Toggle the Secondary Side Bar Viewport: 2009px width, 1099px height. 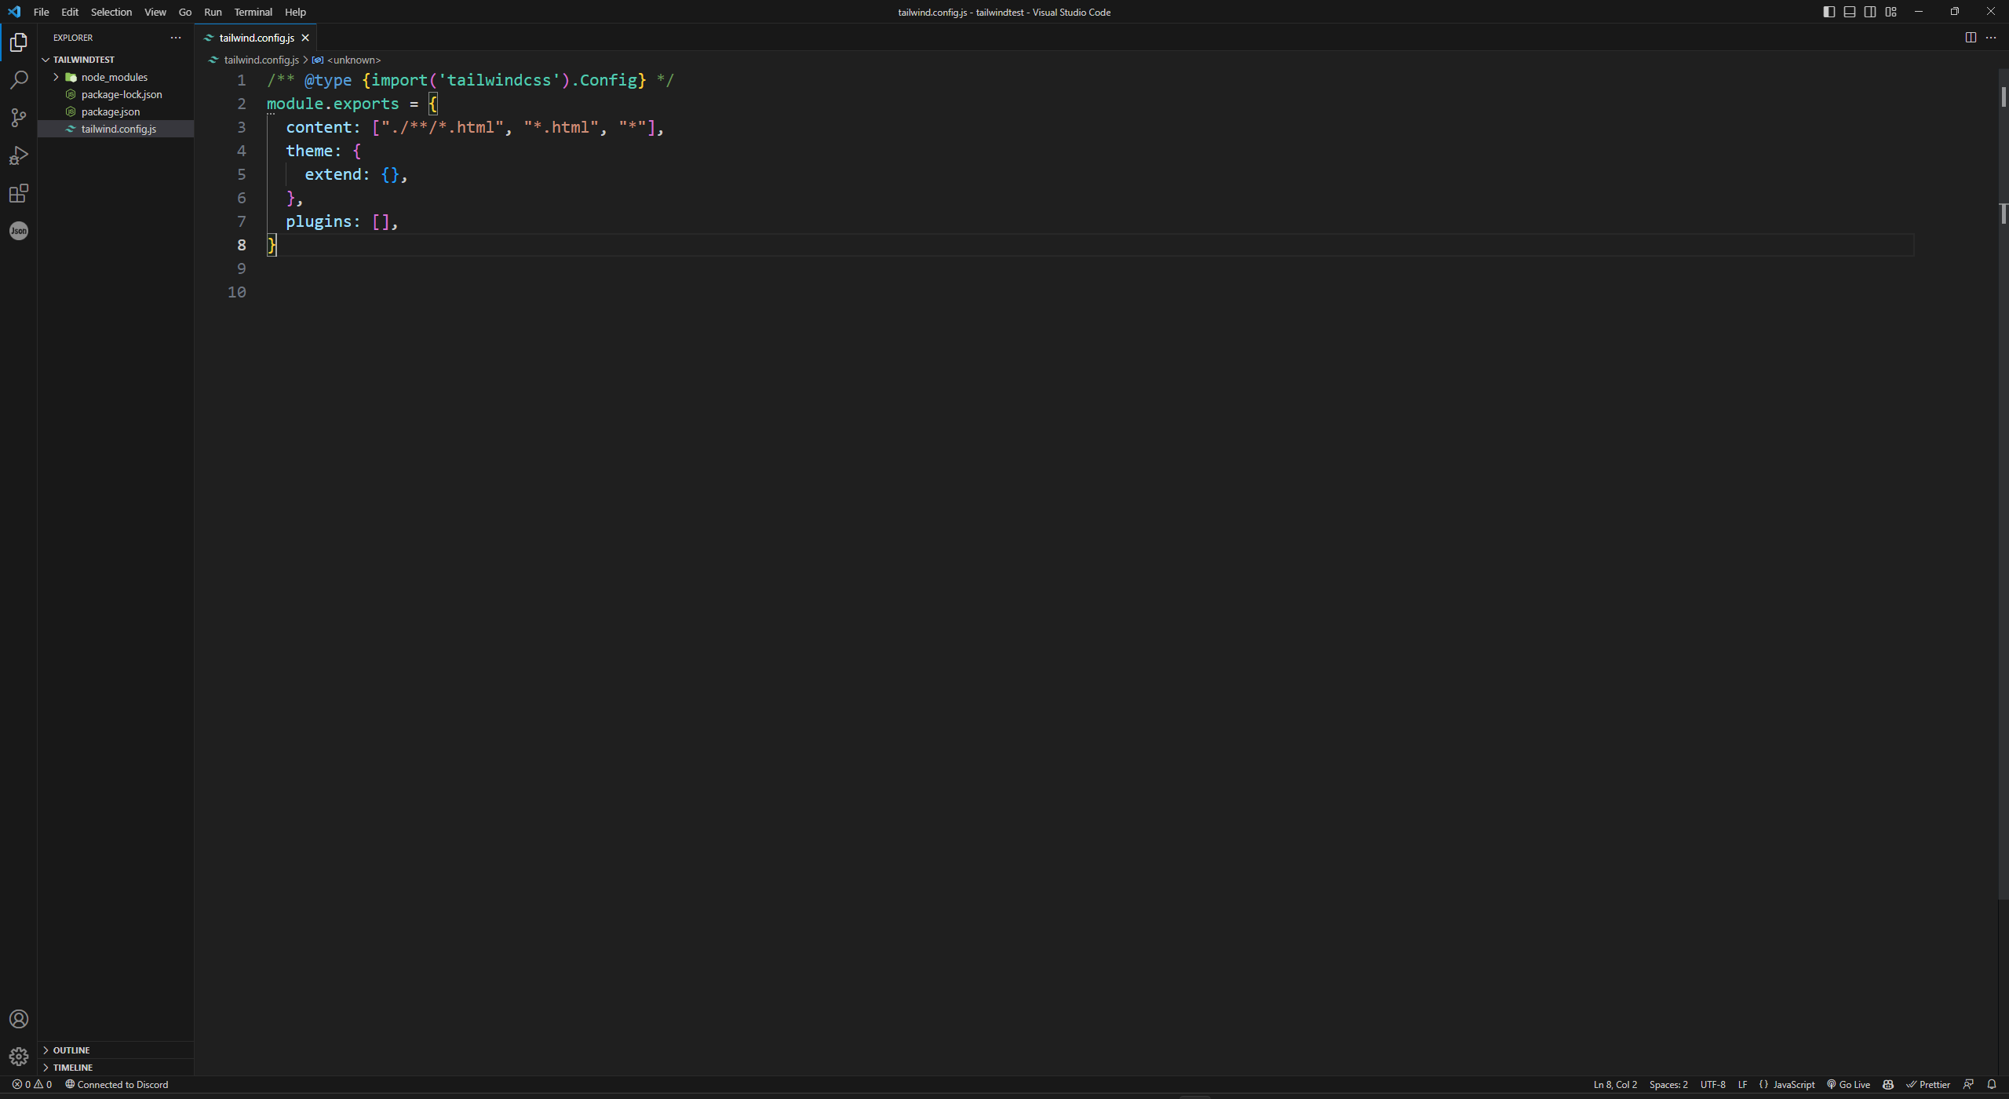(x=1869, y=11)
